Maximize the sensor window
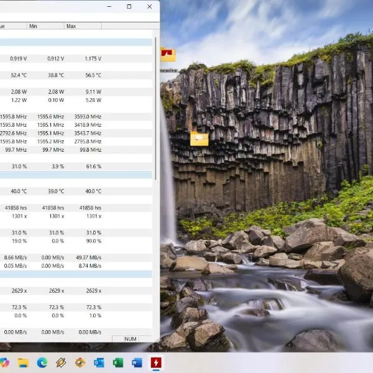Image resolution: width=373 pixels, height=373 pixels. 129,6
